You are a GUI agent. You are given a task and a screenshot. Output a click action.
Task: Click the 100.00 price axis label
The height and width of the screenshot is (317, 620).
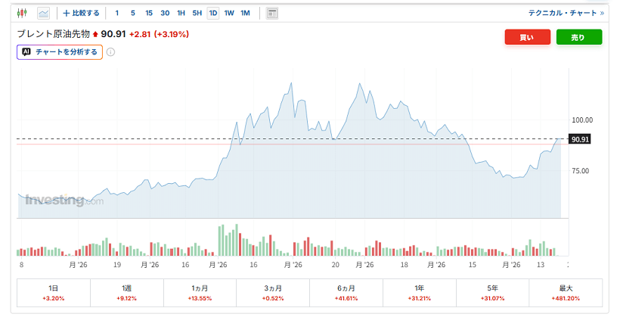pyautogui.click(x=582, y=120)
